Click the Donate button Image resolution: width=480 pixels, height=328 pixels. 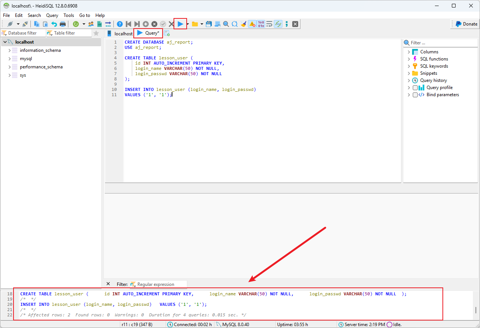tap(466, 24)
